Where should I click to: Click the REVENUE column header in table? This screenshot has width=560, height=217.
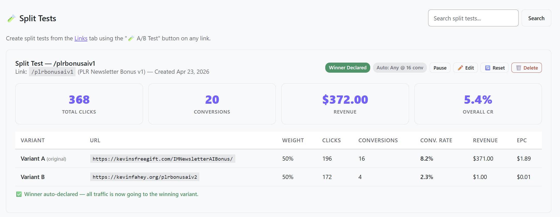coord(485,140)
